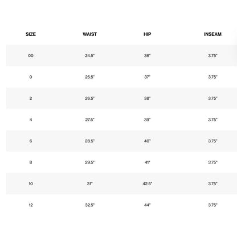
Task: Click the 32.5" waist measurement
Action: click(x=89, y=205)
